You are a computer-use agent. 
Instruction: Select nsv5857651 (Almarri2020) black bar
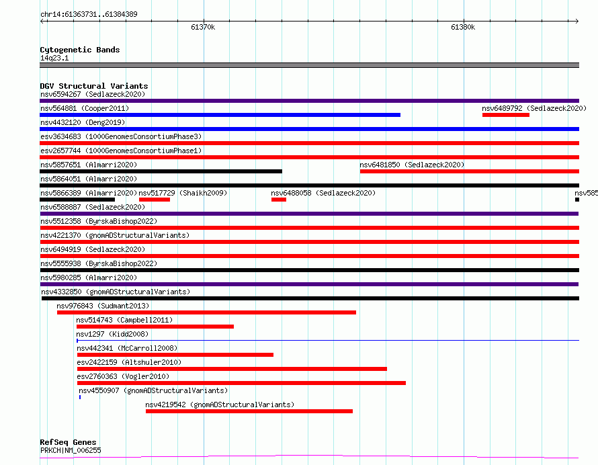pos(161,171)
